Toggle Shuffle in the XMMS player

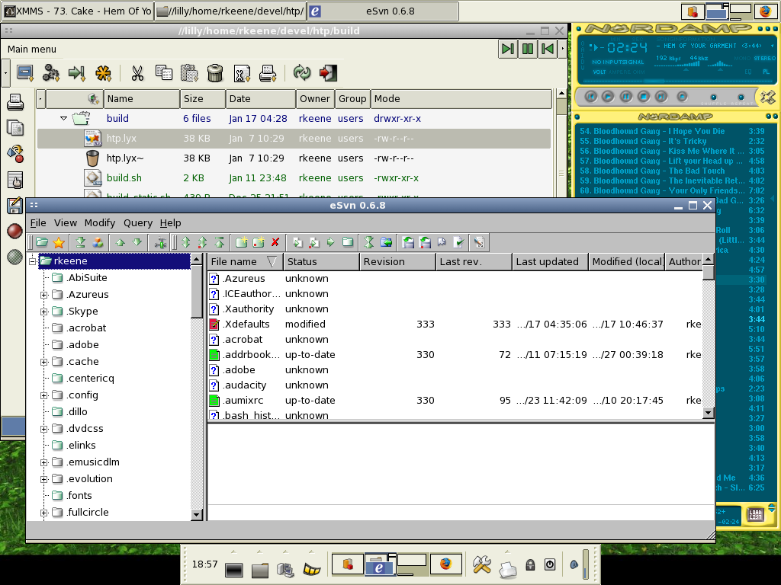pyautogui.click(x=713, y=97)
